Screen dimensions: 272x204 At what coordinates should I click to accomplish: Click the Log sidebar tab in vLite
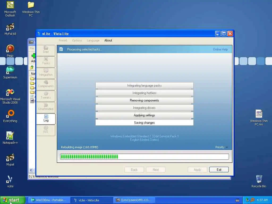tap(46, 119)
